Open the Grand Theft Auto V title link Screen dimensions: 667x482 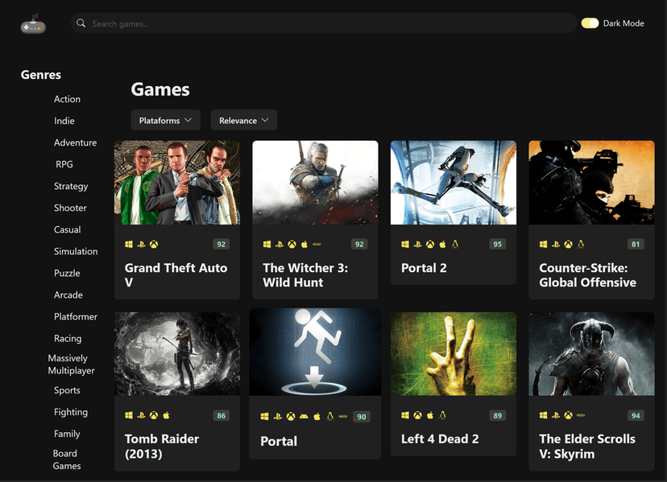176,275
